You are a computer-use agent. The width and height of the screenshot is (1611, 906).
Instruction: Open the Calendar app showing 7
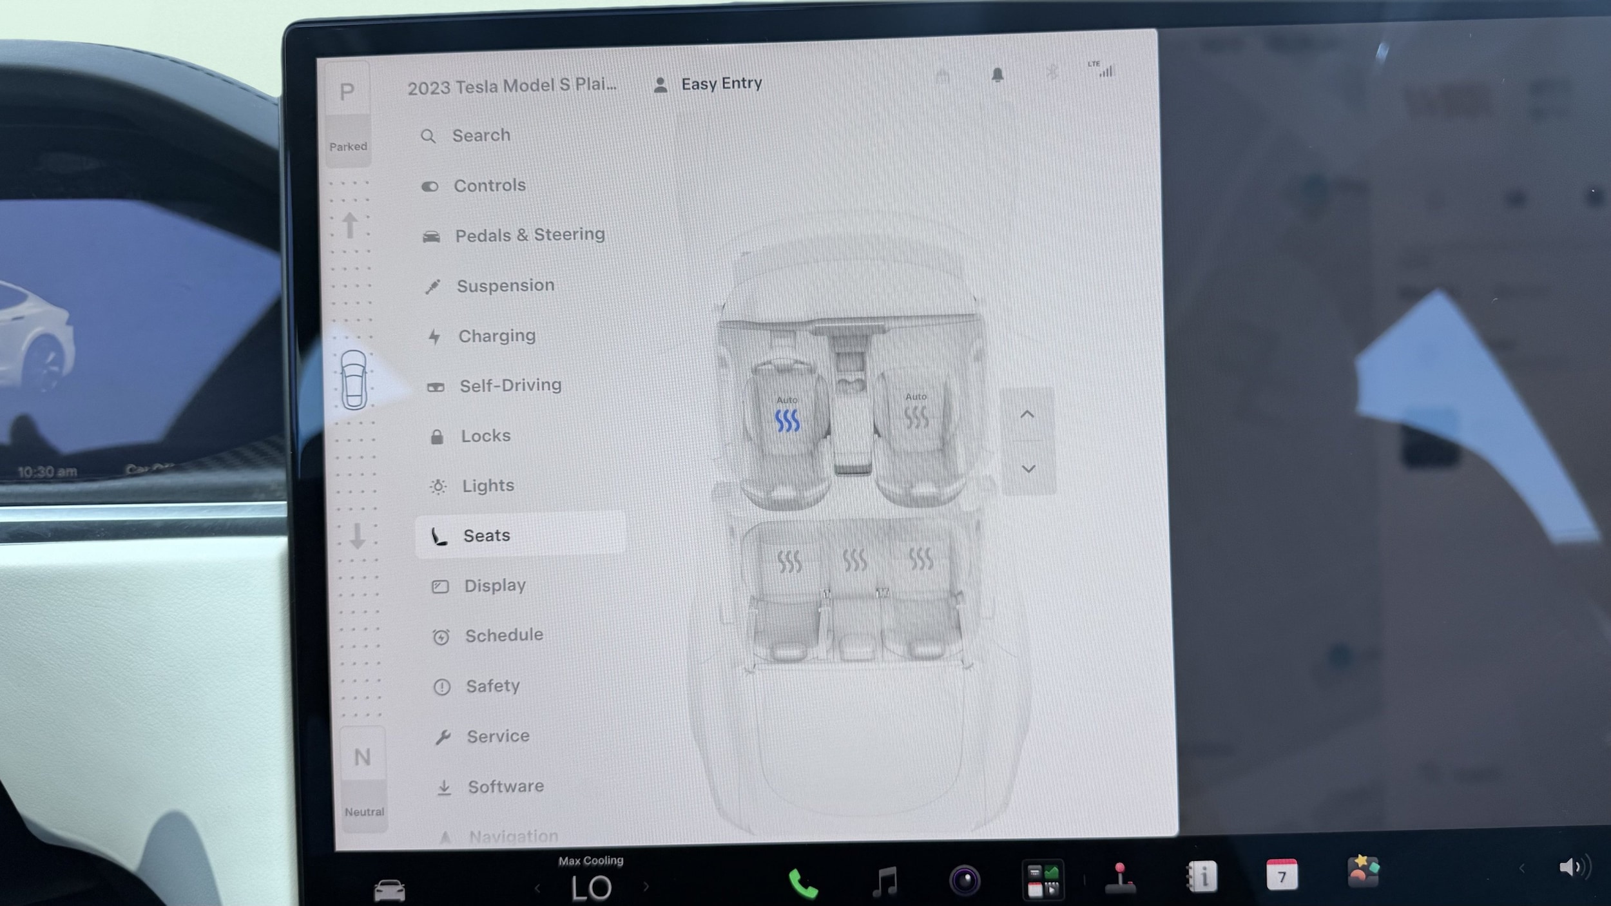tap(1282, 875)
